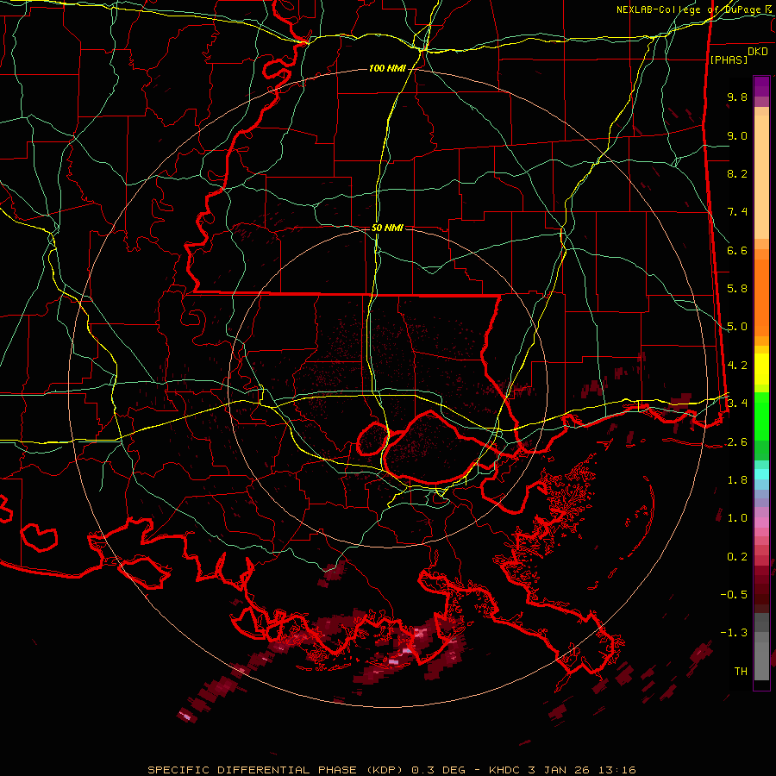Click the -0.5 value on the color scale
The width and height of the screenshot is (776, 776).
(x=734, y=595)
